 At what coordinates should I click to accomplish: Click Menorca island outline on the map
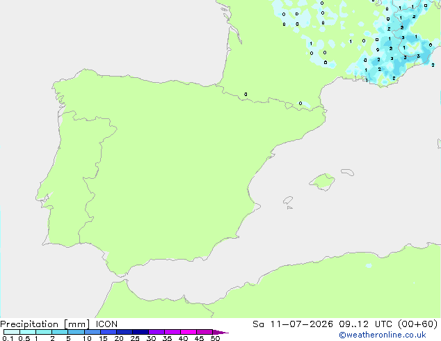coord(347,172)
